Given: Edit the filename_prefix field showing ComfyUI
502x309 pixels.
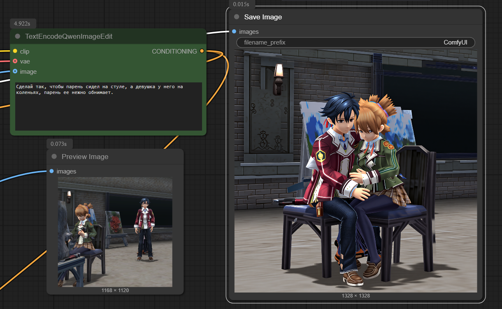Looking at the screenshot, I should (x=356, y=42).
